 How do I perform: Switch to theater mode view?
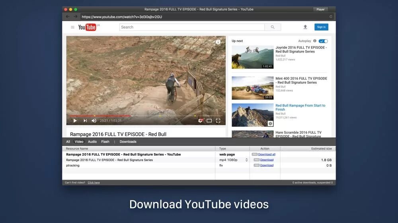[x=209, y=121]
